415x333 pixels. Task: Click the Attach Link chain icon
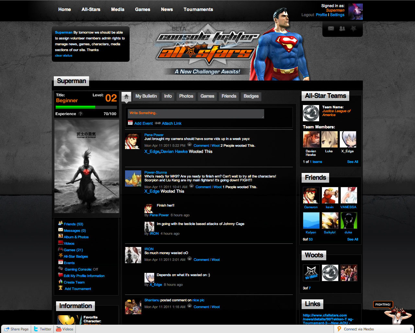click(x=158, y=123)
